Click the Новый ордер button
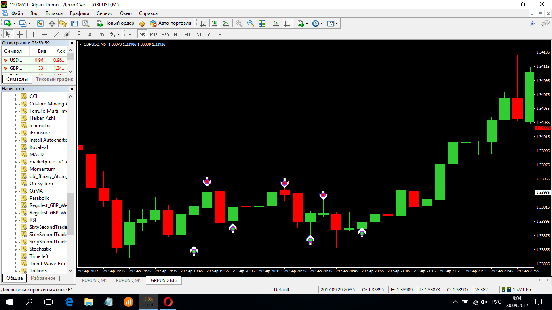Viewport: 552px width, 310px height. [115, 23]
